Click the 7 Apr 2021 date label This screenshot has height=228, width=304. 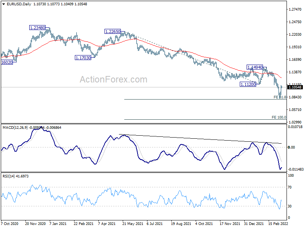click(107, 223)
